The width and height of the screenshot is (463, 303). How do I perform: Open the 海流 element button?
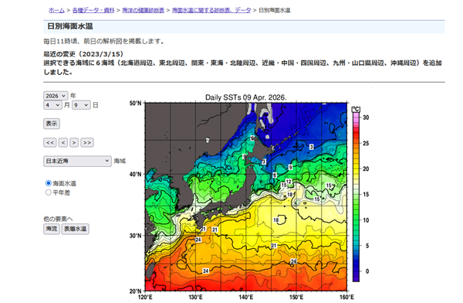point(52,229)
